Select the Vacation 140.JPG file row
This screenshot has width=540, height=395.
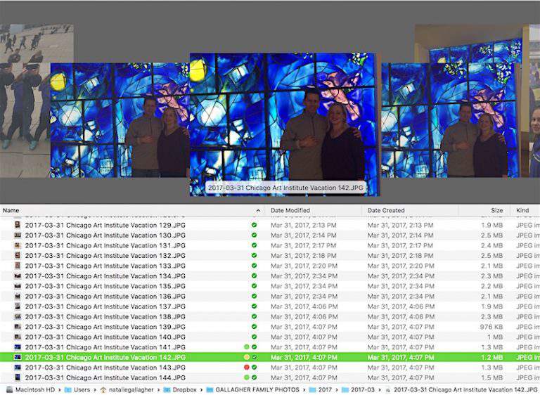click(105, 337)
